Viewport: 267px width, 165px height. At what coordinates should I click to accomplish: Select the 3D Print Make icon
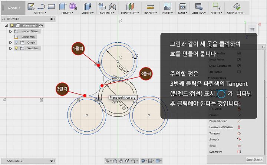point(182,7)
